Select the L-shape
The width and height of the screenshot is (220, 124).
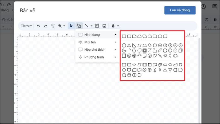click(155, 51)
